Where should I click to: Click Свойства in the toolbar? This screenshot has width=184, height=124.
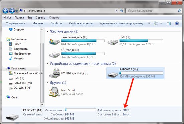56,23
